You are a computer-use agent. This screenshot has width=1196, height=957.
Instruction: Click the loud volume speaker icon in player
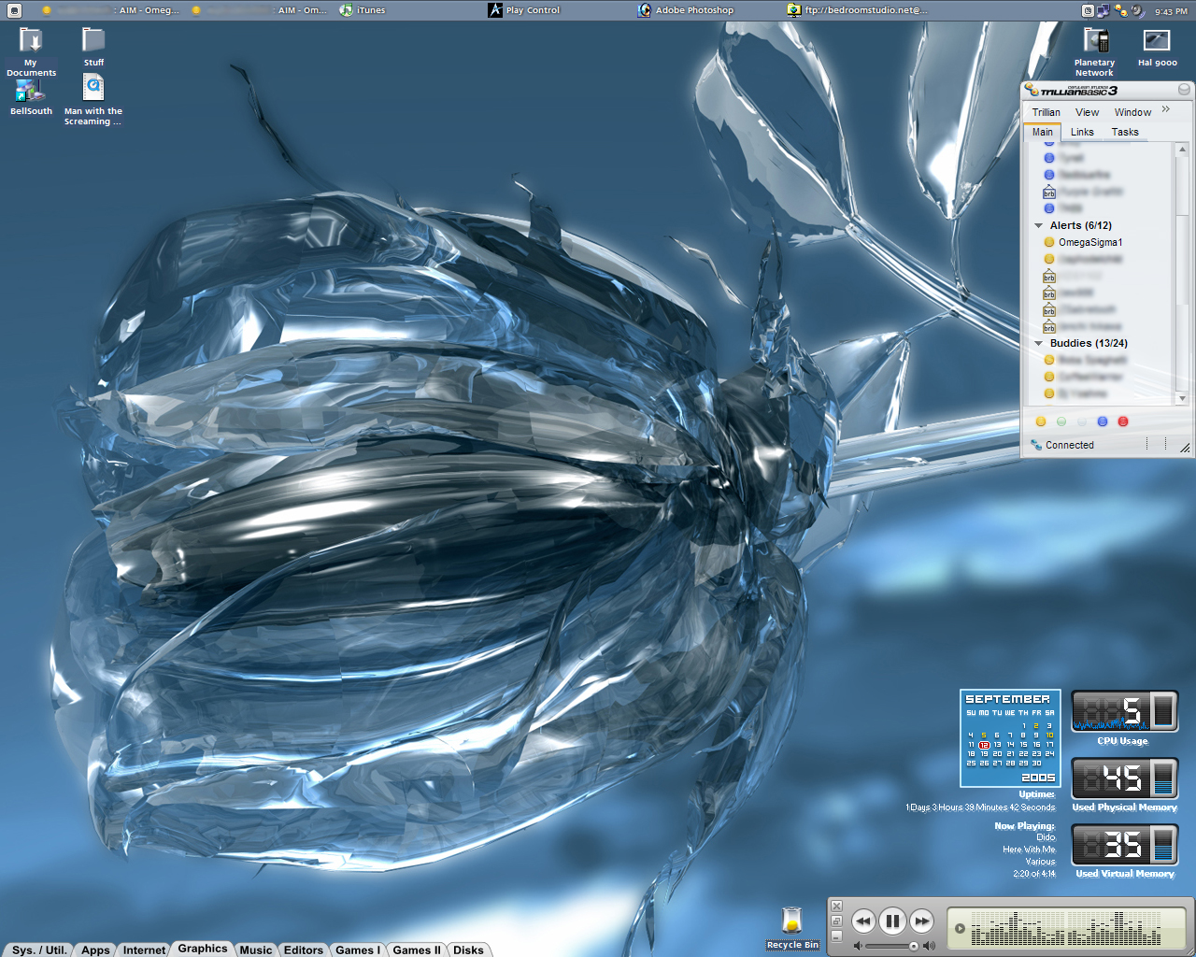(929, 946)
